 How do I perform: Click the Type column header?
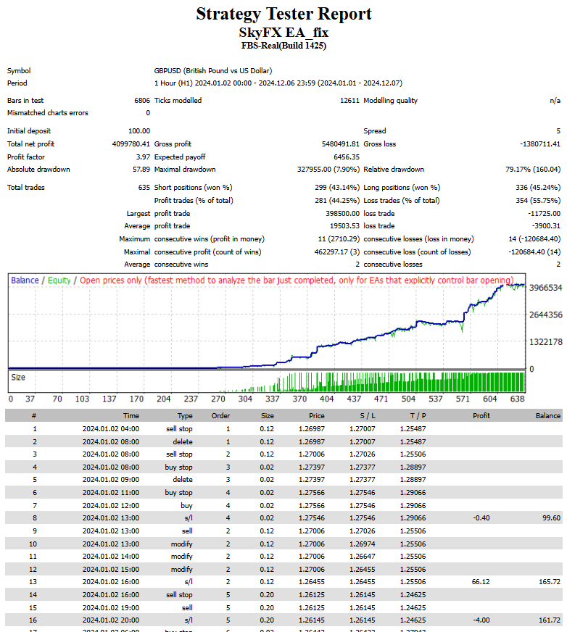185,416
